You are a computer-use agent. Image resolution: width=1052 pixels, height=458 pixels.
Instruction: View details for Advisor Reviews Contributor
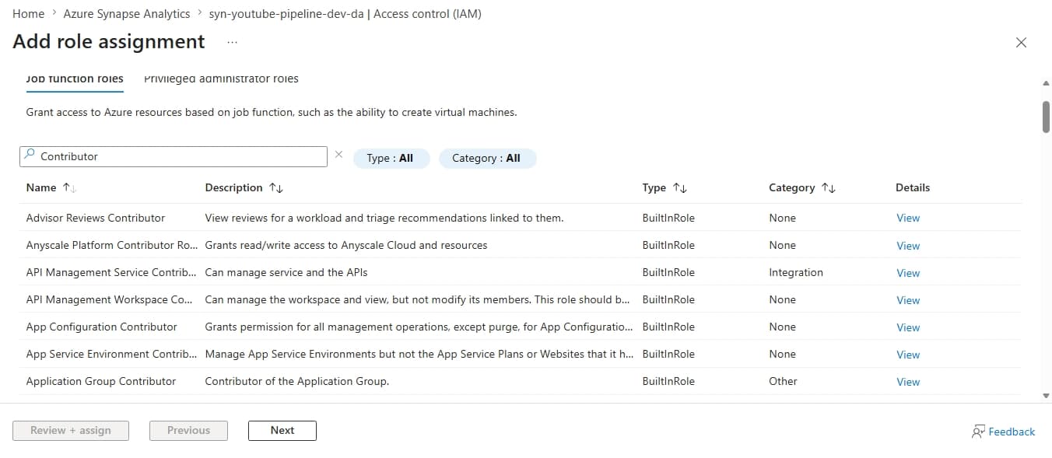(x=908, y=218)
